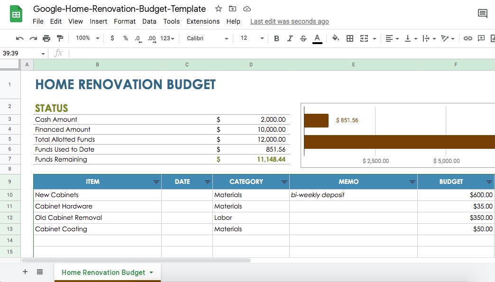This screenshot has height=282, width=495.
Task: Toggle filter on ITEM column header
Action: (x=156, y=182)
